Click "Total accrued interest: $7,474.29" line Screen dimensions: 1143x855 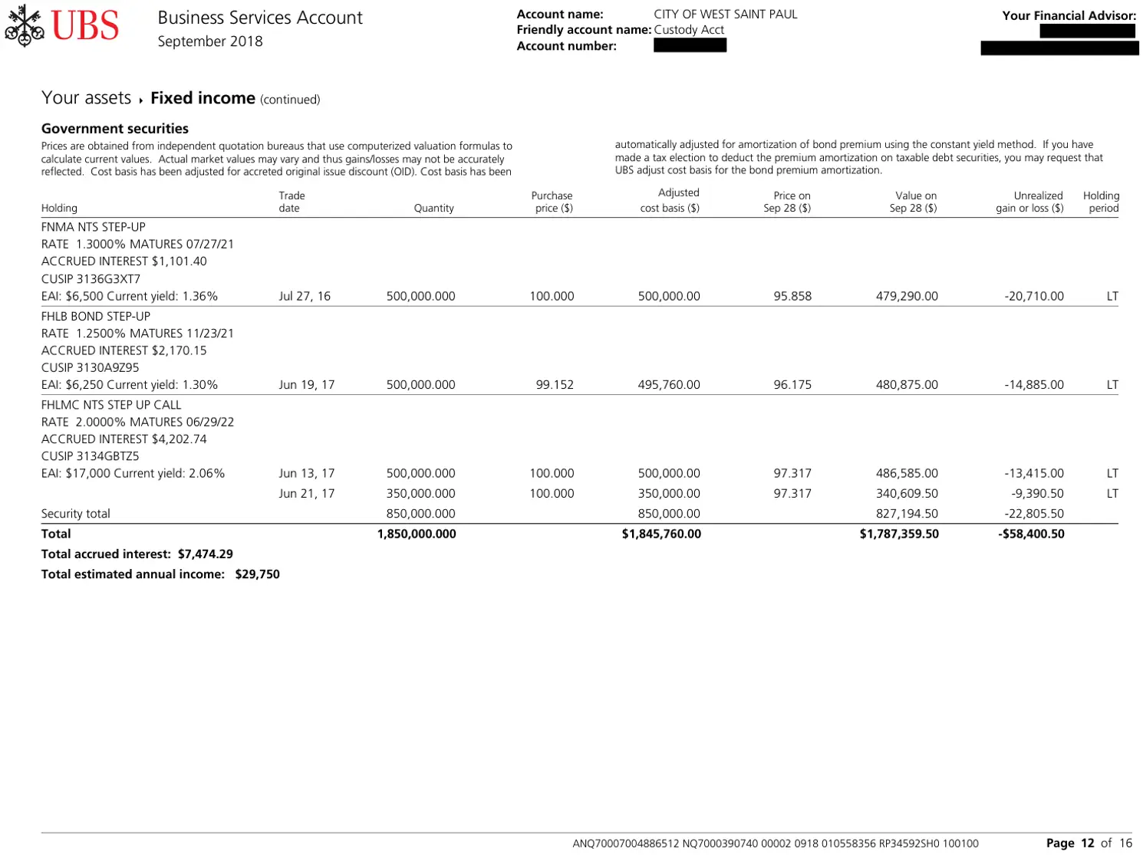coord(137,554)
